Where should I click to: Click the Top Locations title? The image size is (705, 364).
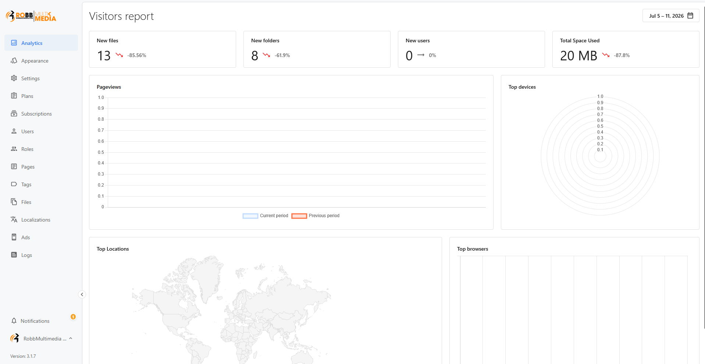pos(113,249)
